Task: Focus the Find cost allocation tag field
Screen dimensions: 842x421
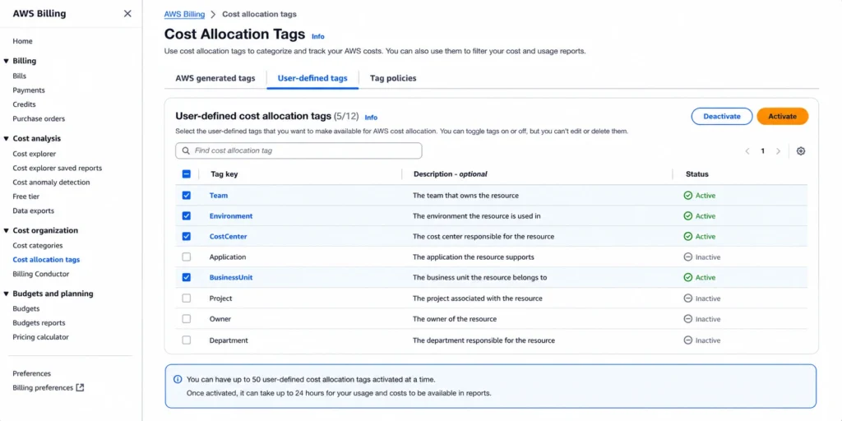Action: point(298,151)
